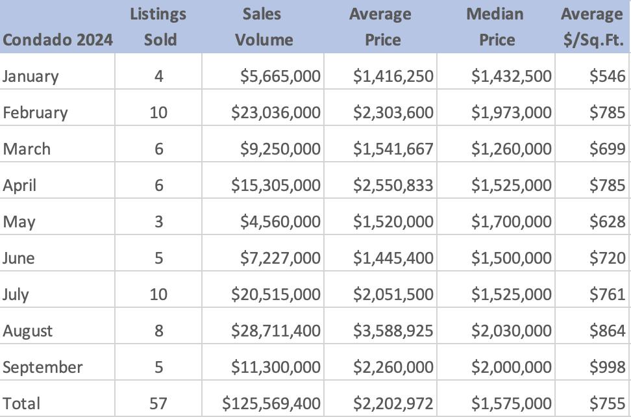Select August's average price $3,588,925
The image size is (631, 417).
point(393,331)
